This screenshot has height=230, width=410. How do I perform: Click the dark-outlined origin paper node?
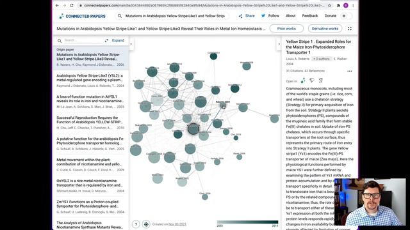(193, 129)
